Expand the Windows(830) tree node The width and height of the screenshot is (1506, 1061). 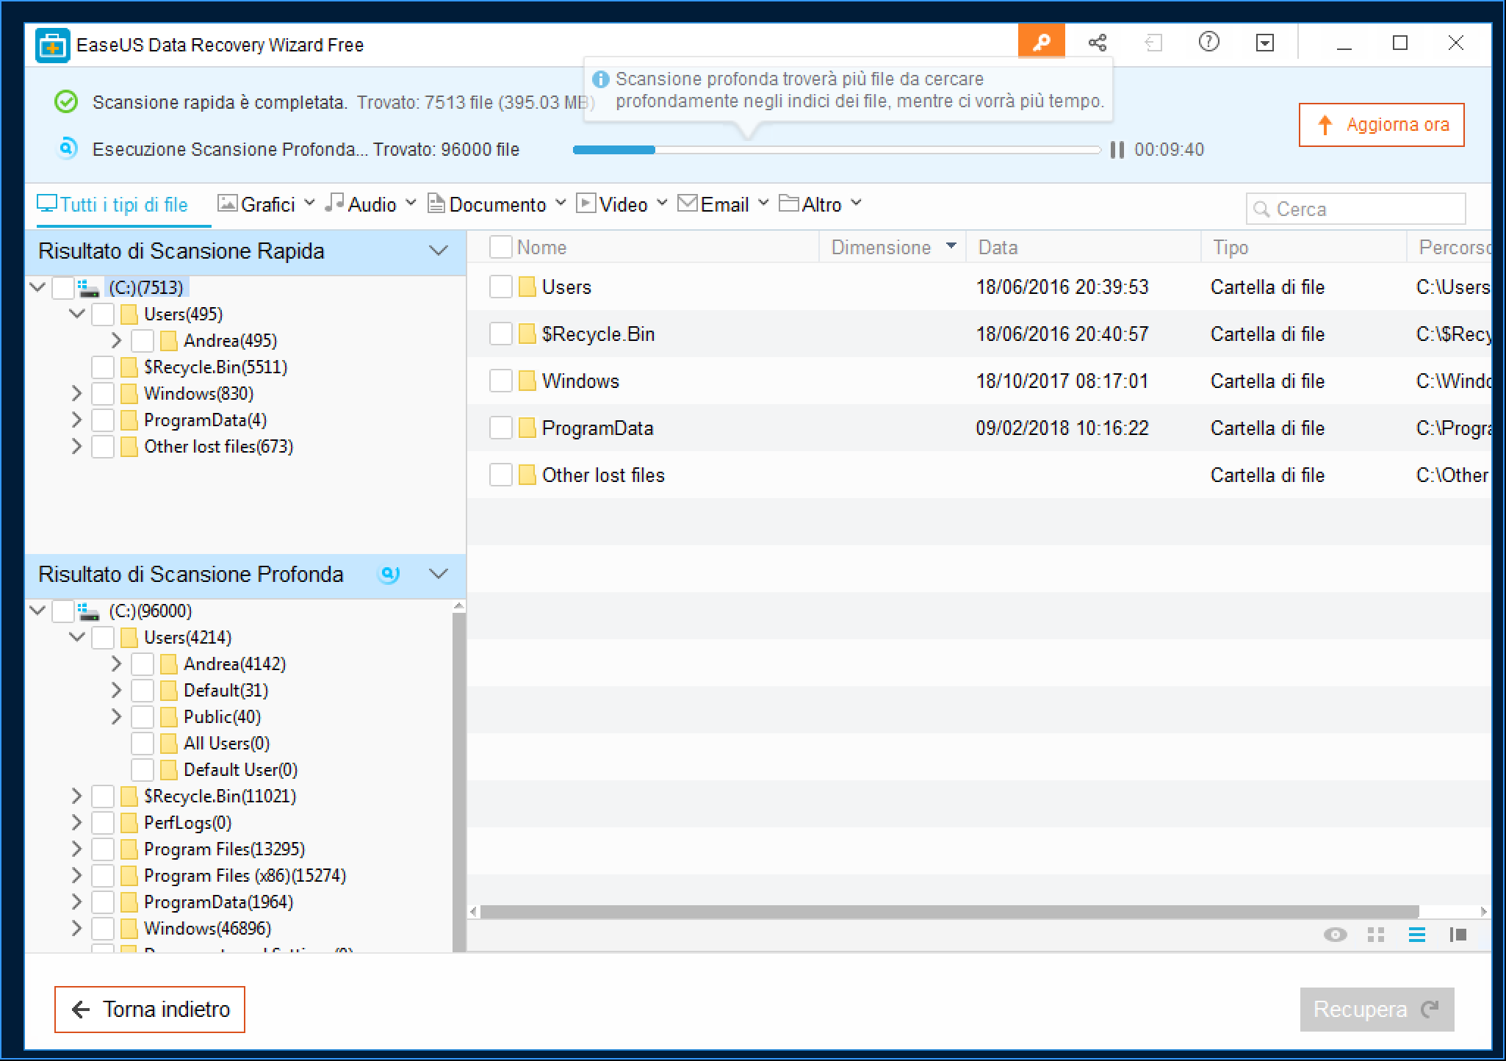tap(76, 393)
